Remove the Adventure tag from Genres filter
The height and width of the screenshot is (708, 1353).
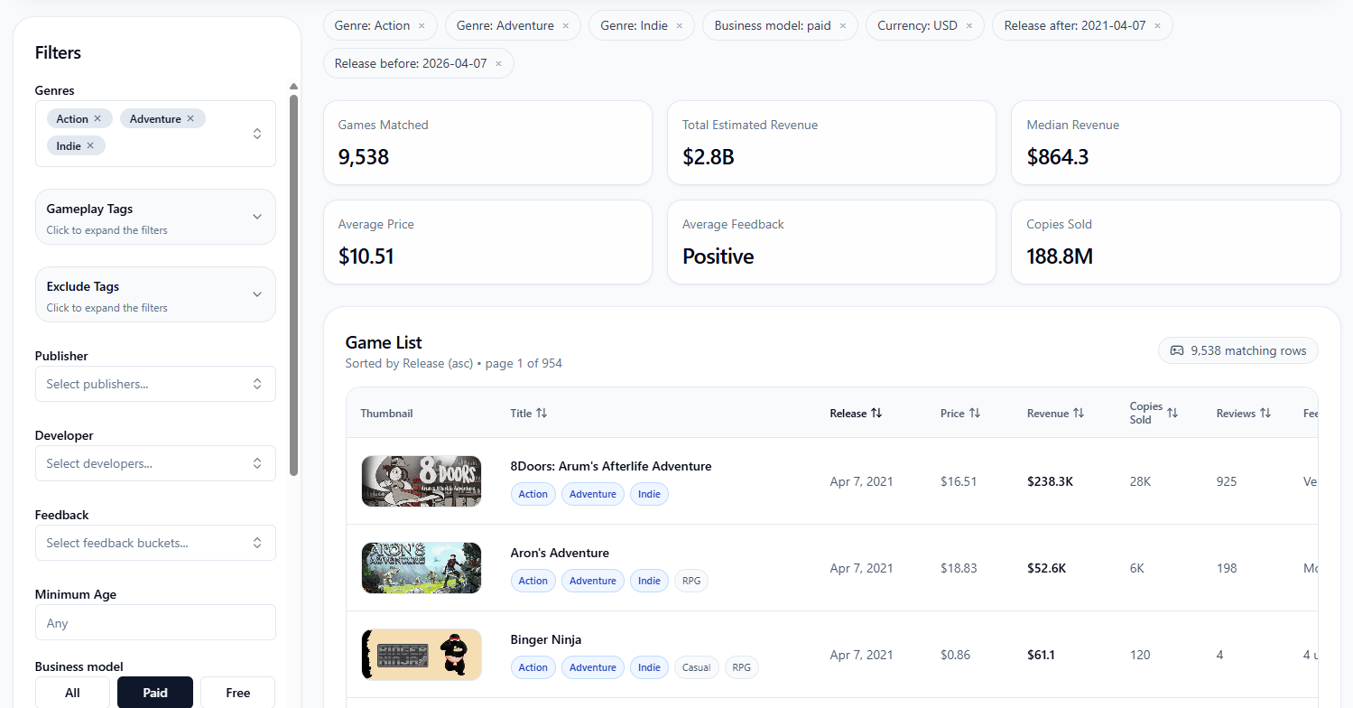[190, 118]
